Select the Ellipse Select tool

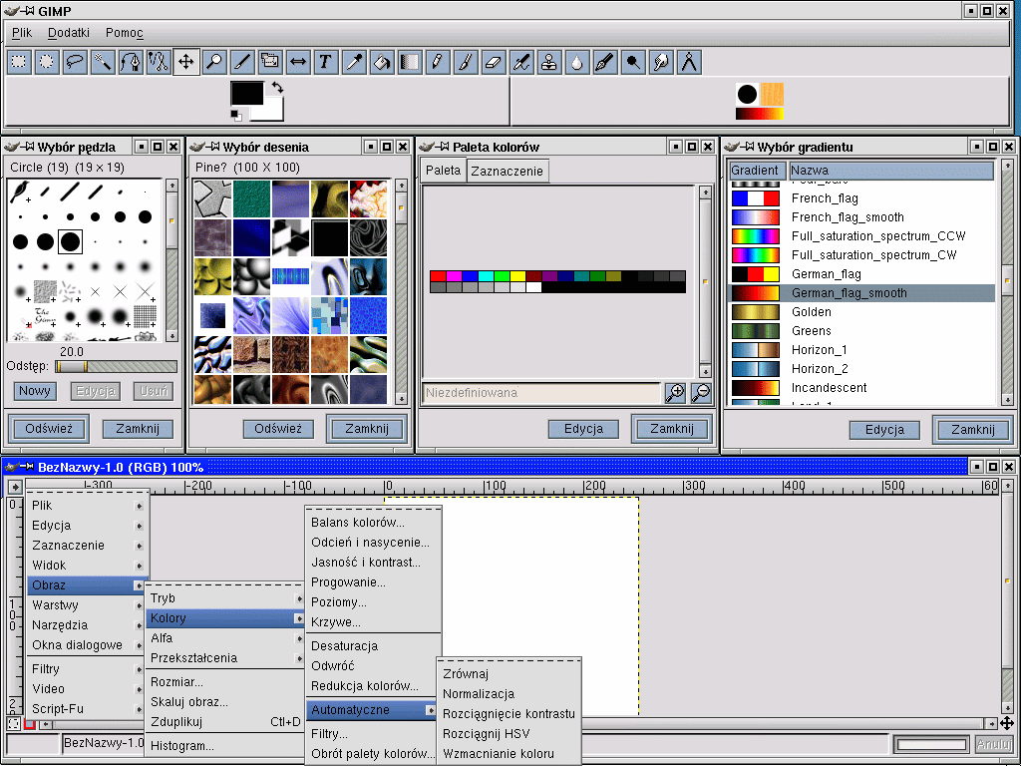click(47, 63)
